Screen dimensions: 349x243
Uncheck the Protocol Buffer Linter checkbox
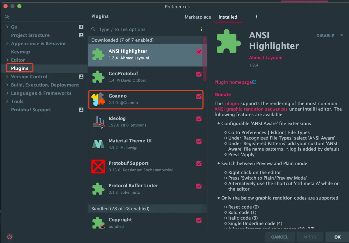tap(199, 186)
